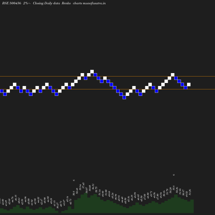The image size is (215, 215).
Task: Click the lowest blue Renko brick on the chart
Action: pos(124,98)
